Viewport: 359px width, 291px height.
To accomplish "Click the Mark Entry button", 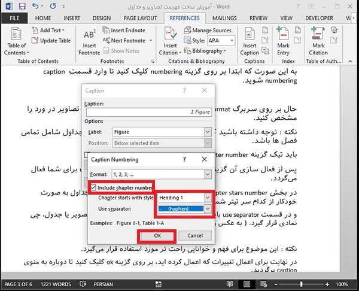I will (x=283, y=41).
